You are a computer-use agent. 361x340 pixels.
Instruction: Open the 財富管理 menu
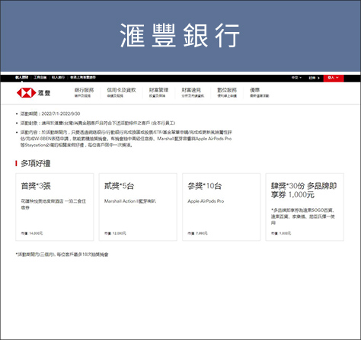pyautogui.click(x=158, y=92)
